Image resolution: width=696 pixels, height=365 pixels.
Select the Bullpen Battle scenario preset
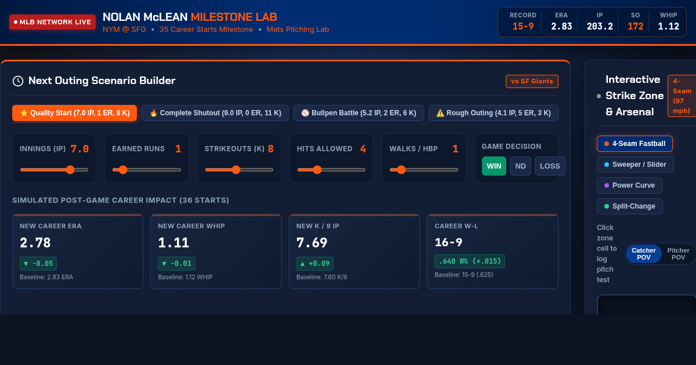[358, 113]
